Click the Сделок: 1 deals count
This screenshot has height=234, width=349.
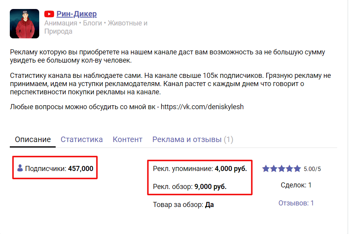tap(296, 185)
